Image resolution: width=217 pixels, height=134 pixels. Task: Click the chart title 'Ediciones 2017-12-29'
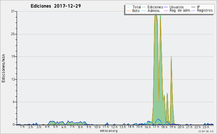56,6
